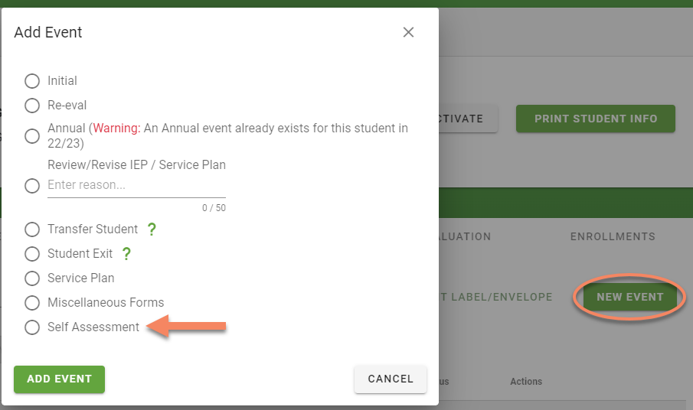The height and width of the screenshot is (410, 693).
Task: Click the help question mark beside Transfer Student
Action: click(152, 229)
